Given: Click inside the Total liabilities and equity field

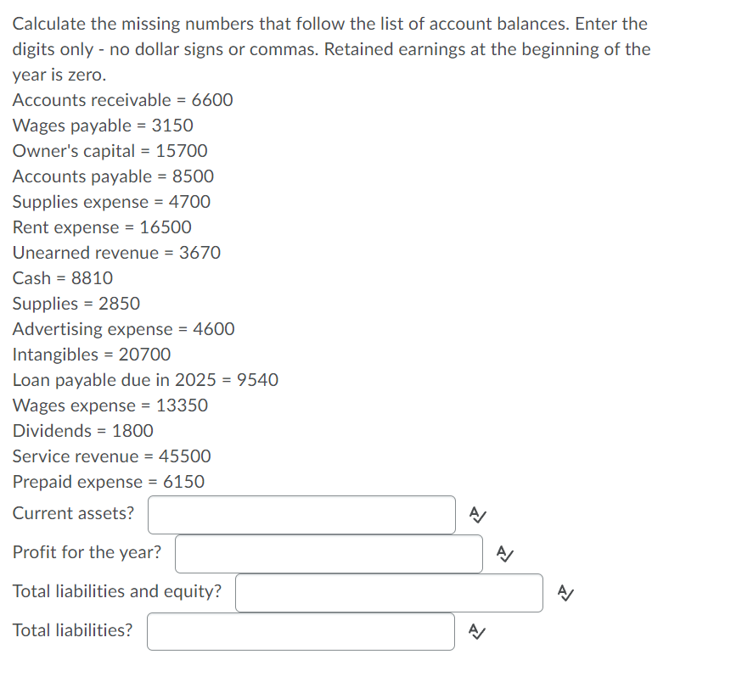Looking at the screenshot, I should pos(389,592).
